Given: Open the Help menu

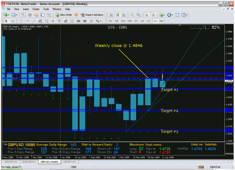Looking at the screenshot, I should pos(67,9).
